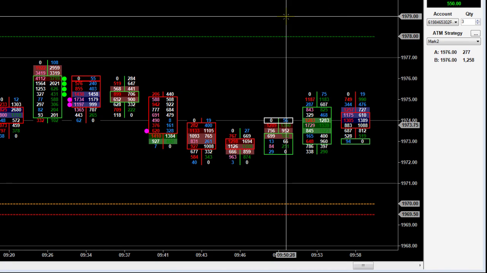487x273 pixels.
Task: Open the Mark2 ATM Strategy dropdown
Action: click(454, 41)
